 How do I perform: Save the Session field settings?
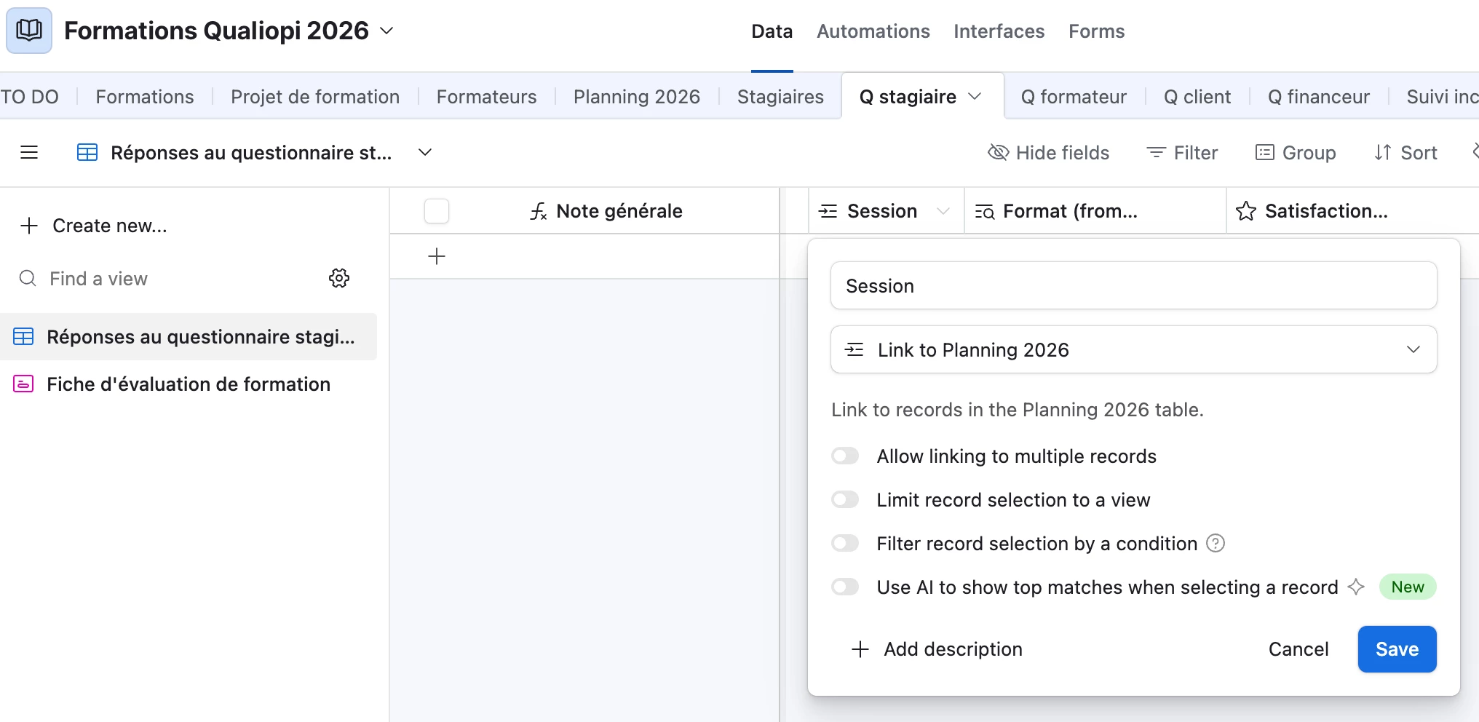pyautogui.click(x=1397, y=649)
